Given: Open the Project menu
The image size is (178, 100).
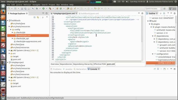Looking at the screenshot, I should pos(52,5).
